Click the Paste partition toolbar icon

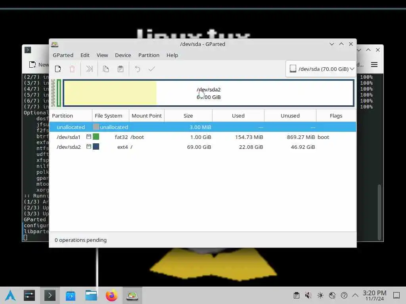coord(121,69)
